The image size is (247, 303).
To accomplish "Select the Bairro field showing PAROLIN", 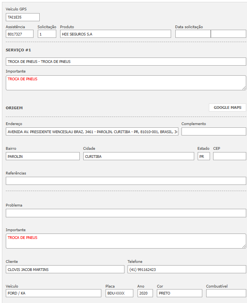I will pyautogui.click(x=43, y=156).
